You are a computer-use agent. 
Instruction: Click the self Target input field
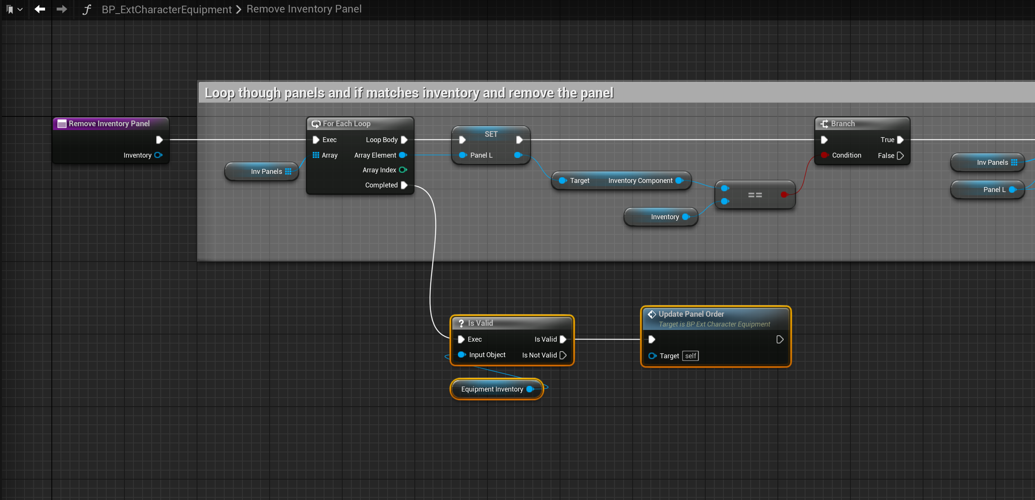(690, 356)
